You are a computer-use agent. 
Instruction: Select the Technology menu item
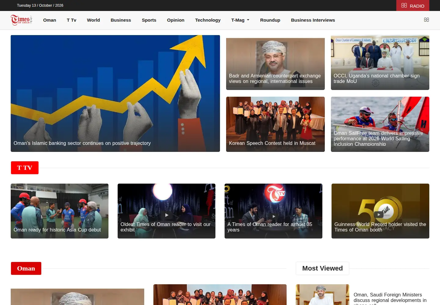208,20
